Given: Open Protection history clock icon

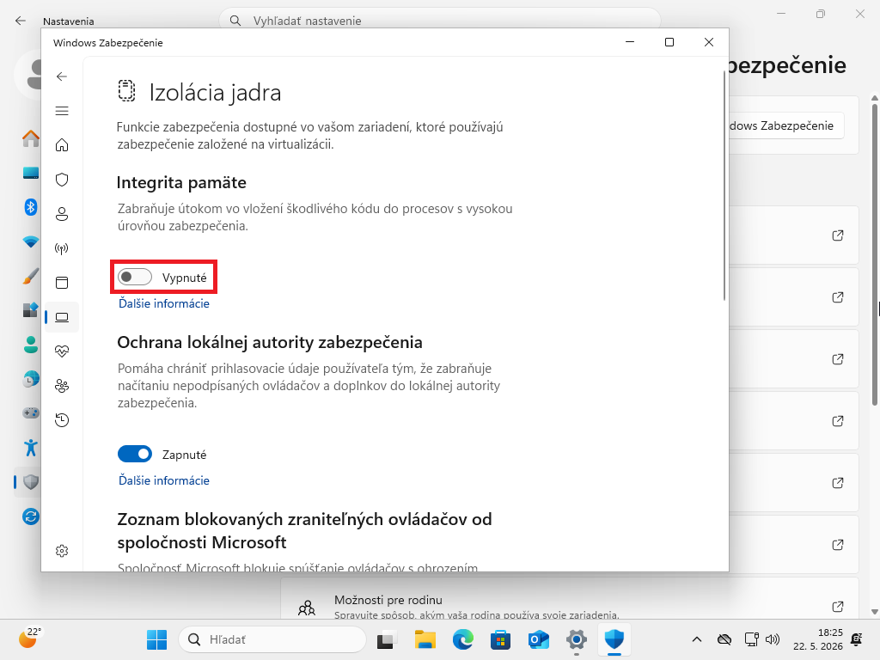Looking at the screenshot, I should point(62,419).
